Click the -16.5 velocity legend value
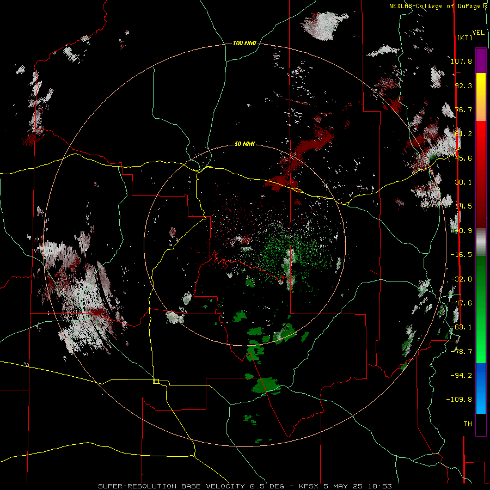 point(461,255)
